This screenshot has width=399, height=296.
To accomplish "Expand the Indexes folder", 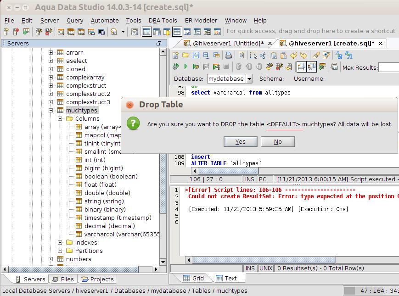I will (60, 242).
